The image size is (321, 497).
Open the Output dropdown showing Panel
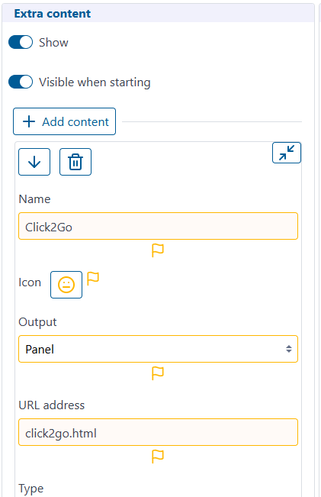pyautogui.click(x=159, y=349)
